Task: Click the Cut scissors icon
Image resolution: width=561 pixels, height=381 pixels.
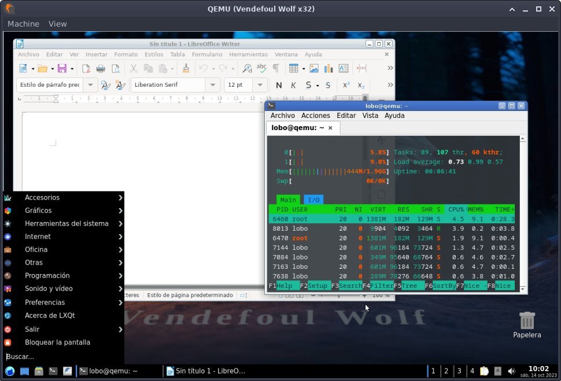Action: point(134,68)
